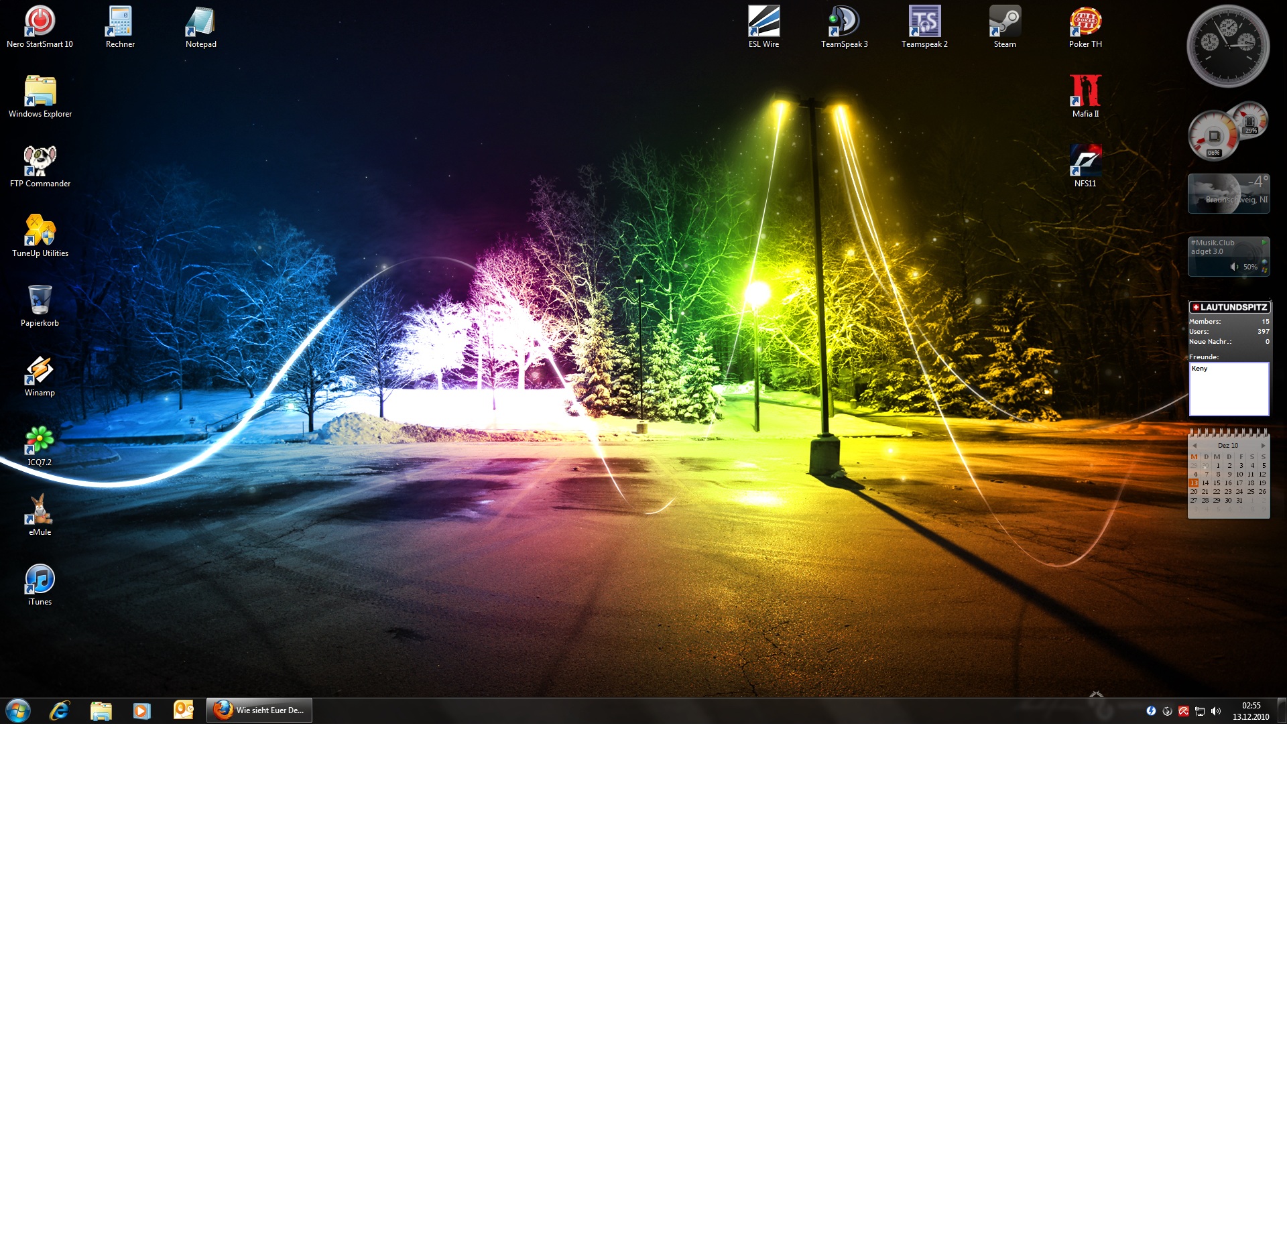Open Internet Explorer from the taskbar
The image size is (1287, 1260).
[x=60, y=710]
